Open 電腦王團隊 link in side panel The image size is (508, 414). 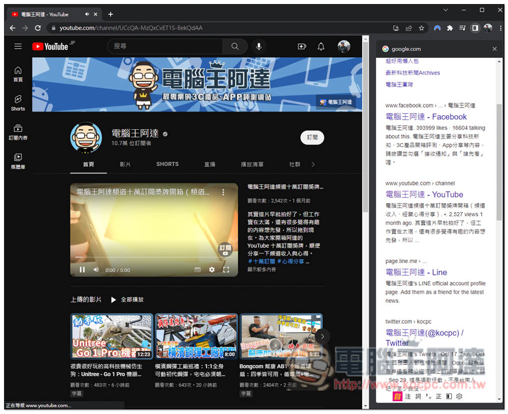(399, 85)
